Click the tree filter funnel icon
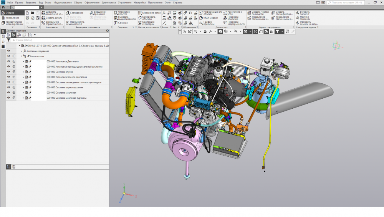This screenshot has width=384, height=217. [x=9, y=40]
